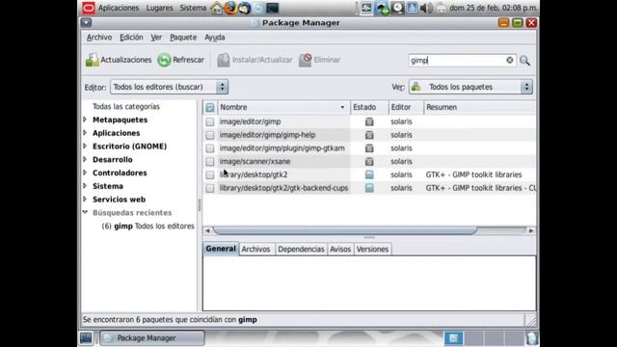The width and height of the screenshot is (617, 347).
Task: Open the home folder launcher icon
Action: (x=216, y=8)
